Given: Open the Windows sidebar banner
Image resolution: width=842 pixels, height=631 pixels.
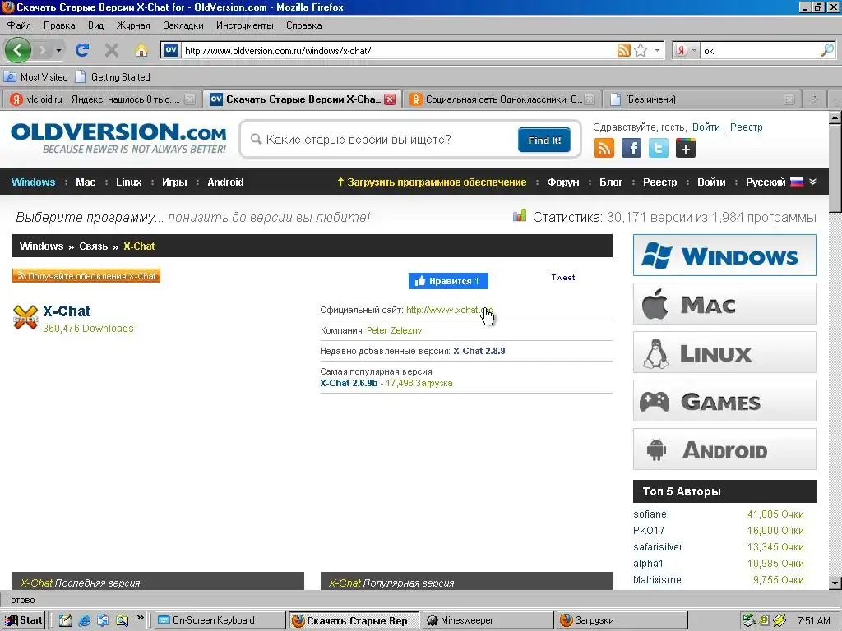Looking at the screenshot, I should tap(724, 256).
